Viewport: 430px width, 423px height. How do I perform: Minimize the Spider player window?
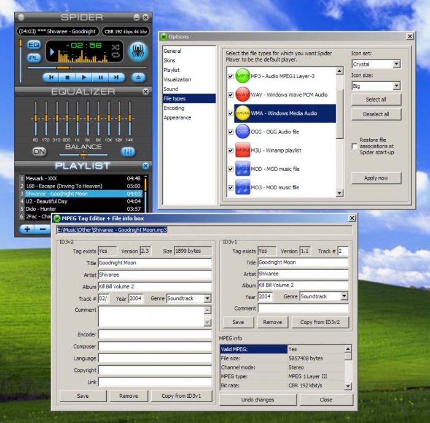pyautogui.click(x=136, y=17)
